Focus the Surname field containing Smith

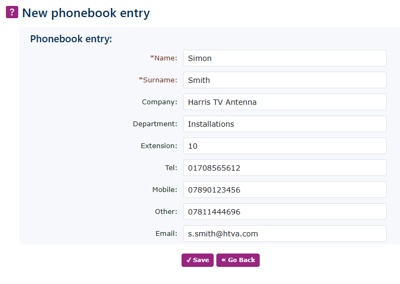coord(284,80)
